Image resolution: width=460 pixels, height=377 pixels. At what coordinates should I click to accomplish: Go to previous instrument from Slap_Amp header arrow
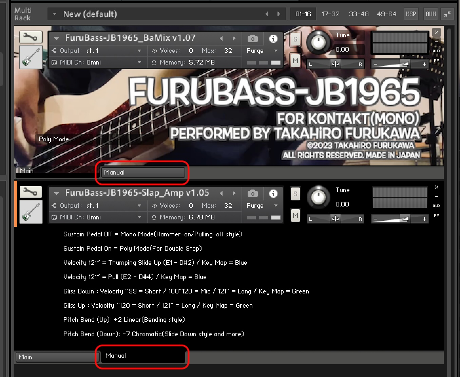pos(222,193)
